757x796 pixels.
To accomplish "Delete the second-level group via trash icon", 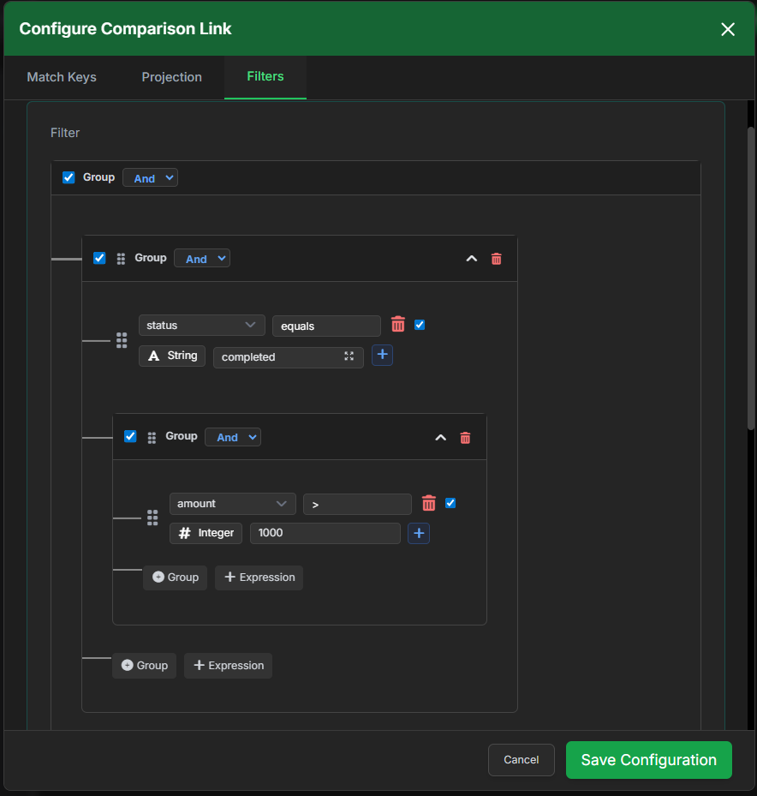I will [496, 259].
